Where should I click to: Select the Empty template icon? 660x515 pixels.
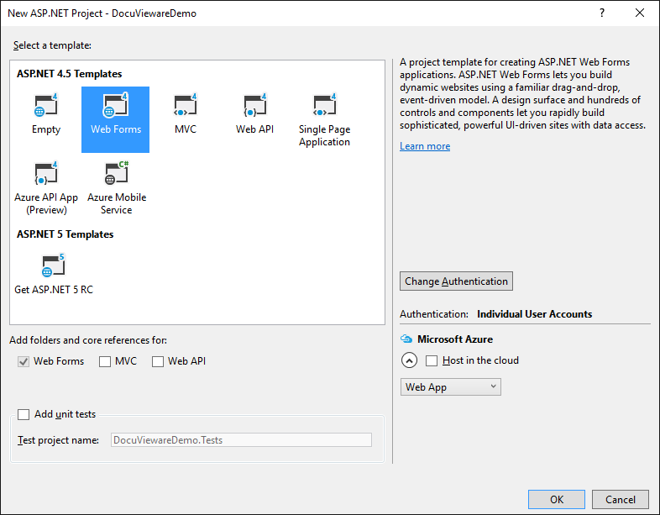point(46,107)
